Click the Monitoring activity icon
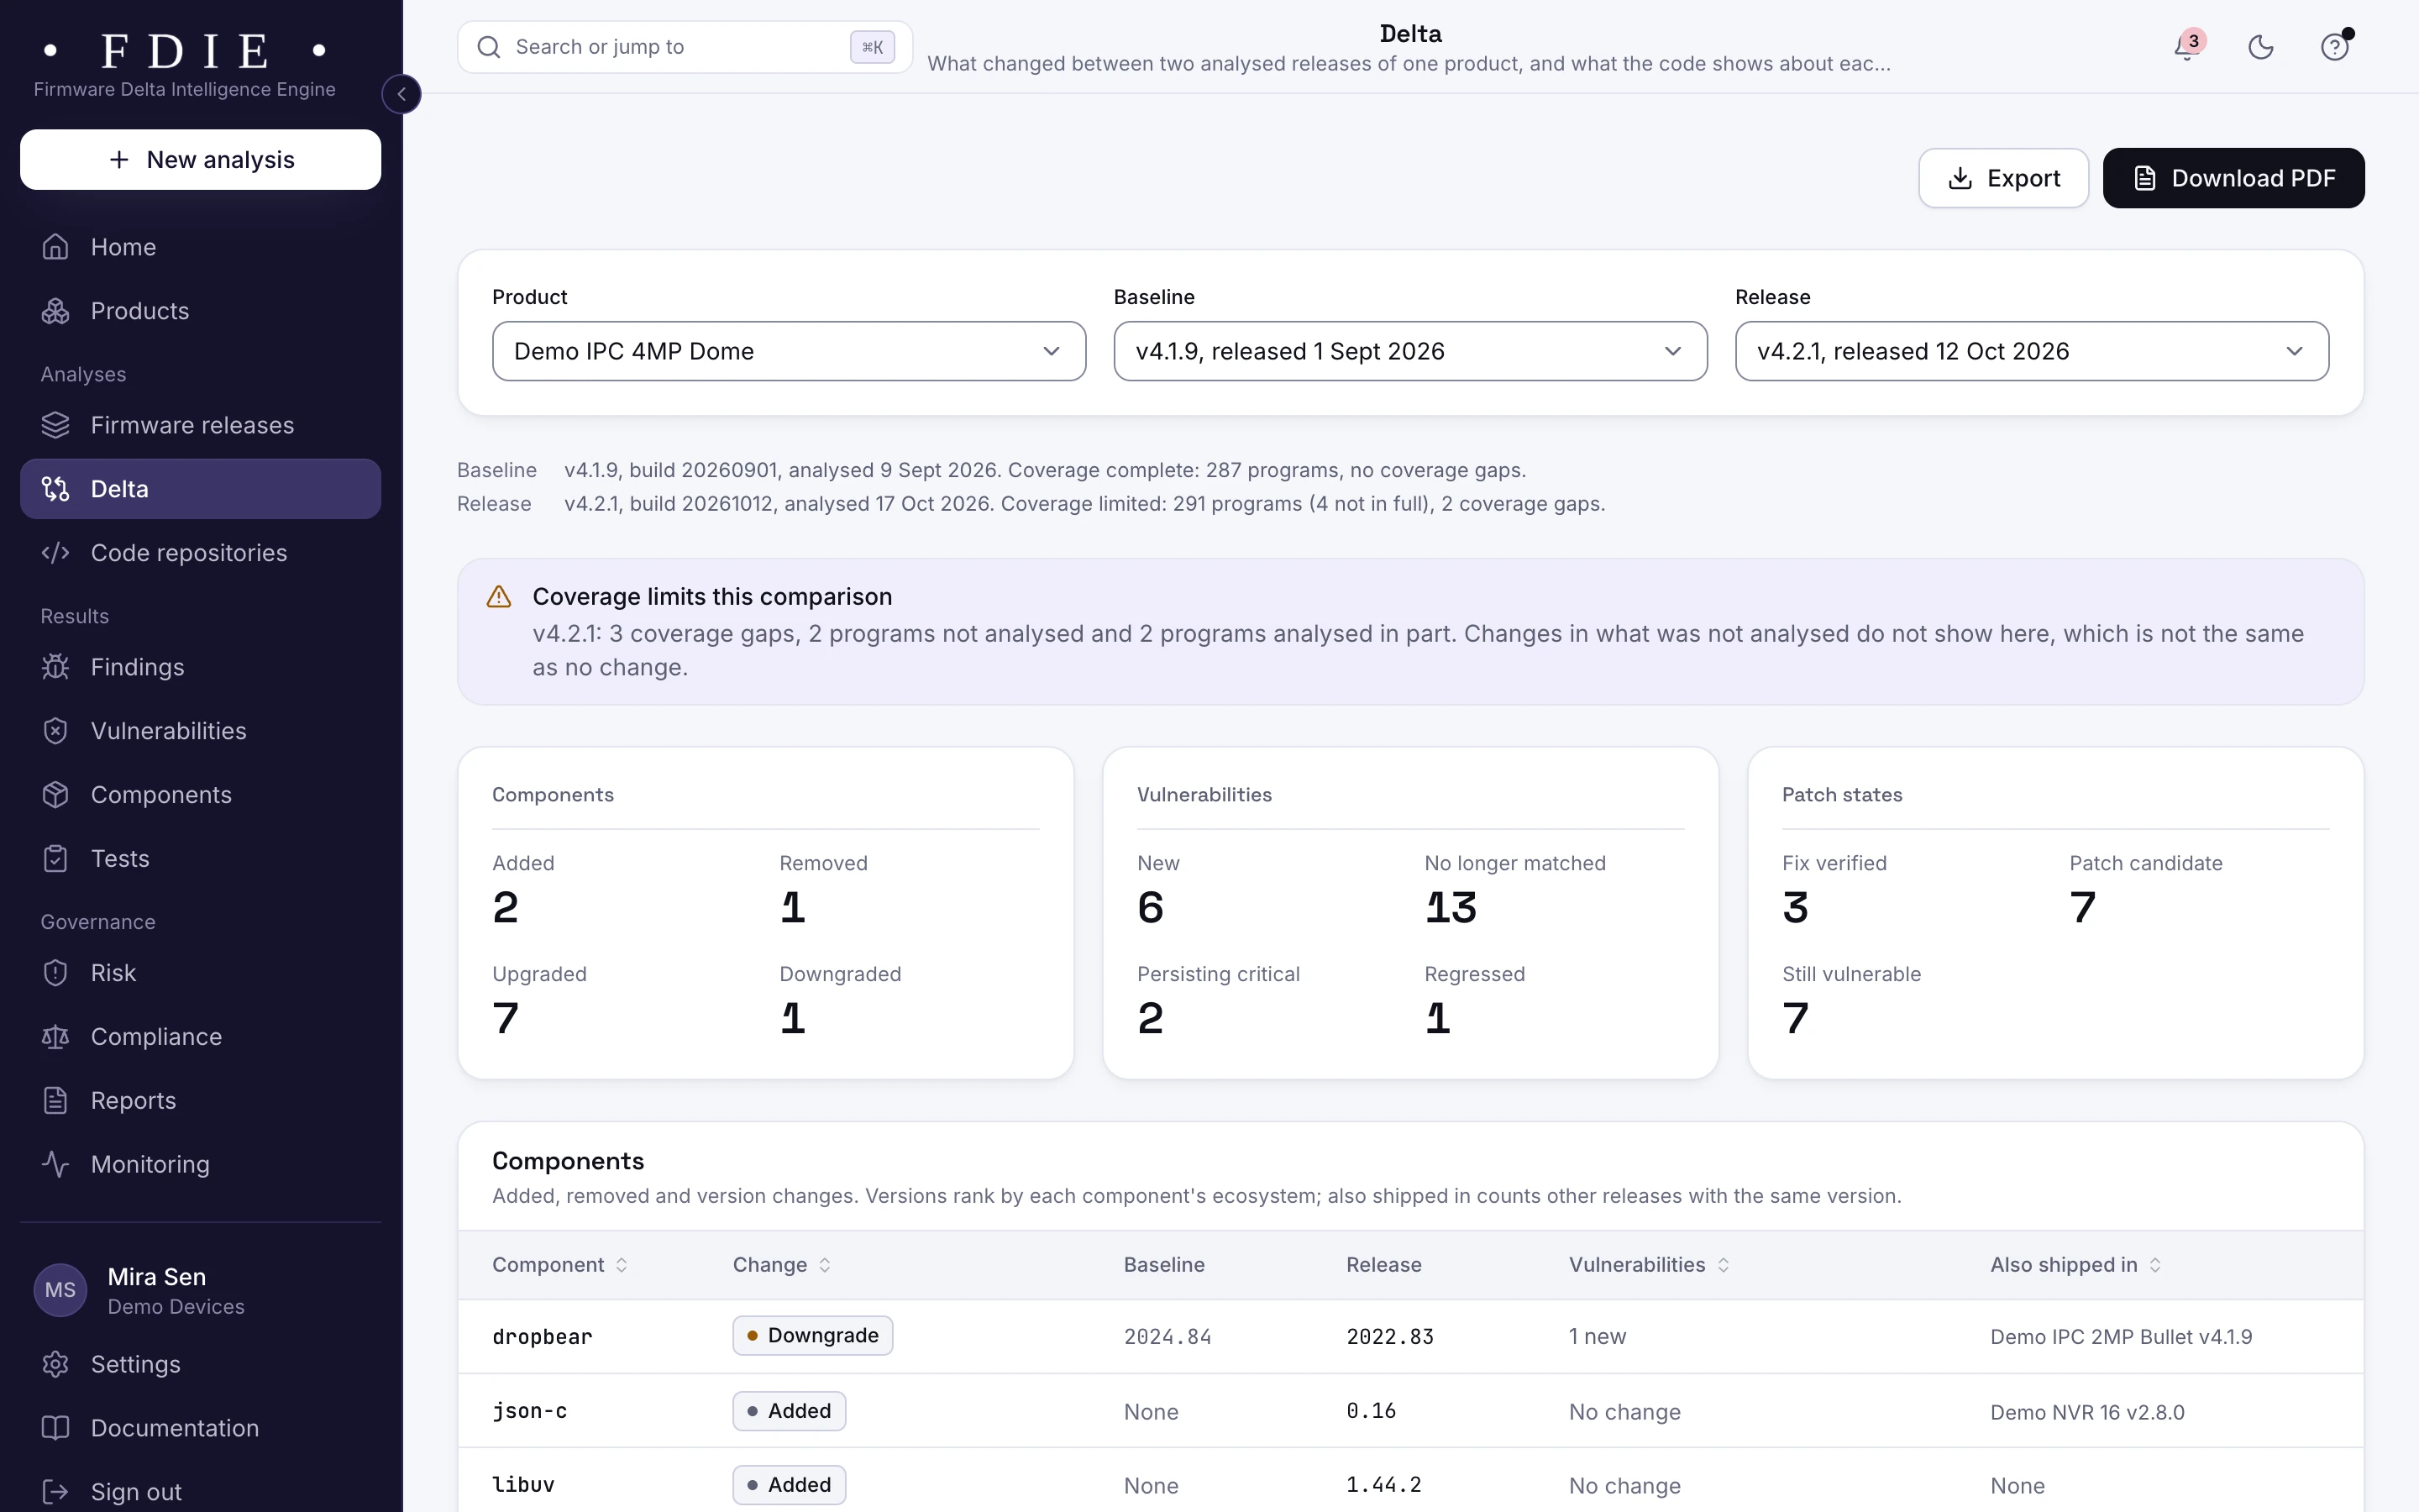The width and height of the screenshot is (2419, 1512). (56, 1165)
